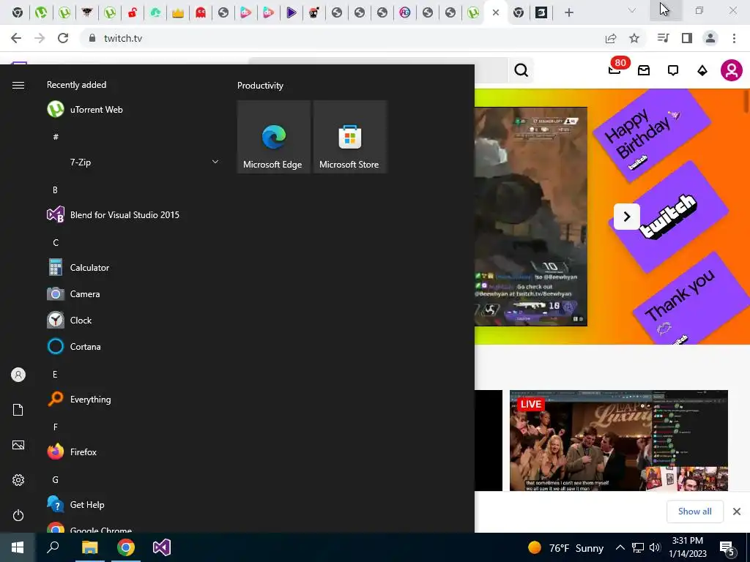The height and width of the screenshot is (562, 750).
Task: Open Documents from Start sidebar
Action: 18,410
